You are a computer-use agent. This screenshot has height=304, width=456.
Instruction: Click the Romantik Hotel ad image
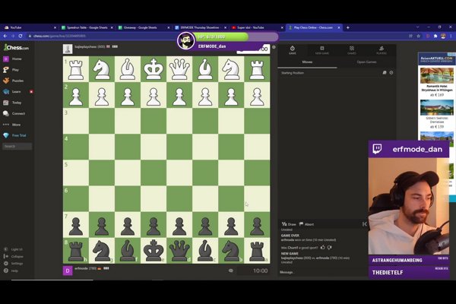pos(437,76)
